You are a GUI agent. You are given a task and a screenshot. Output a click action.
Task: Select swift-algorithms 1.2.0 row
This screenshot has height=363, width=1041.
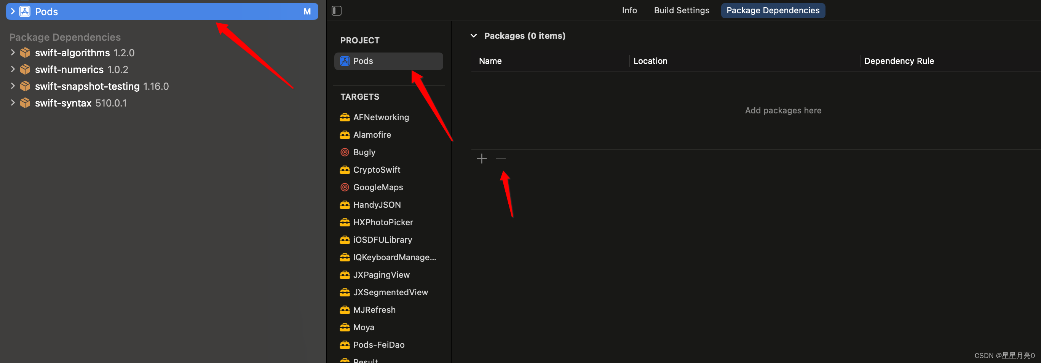click(162, 53)
